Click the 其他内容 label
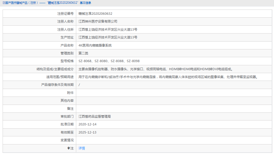Image resolution: width=274 pixels, height=154 pixels. (67, 101)
